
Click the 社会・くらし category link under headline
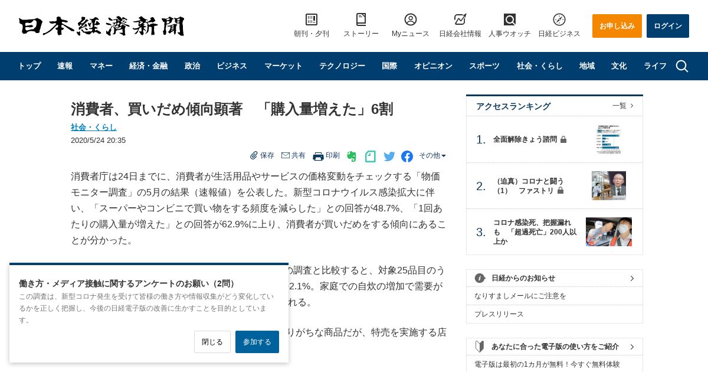[x=94, y=127]
